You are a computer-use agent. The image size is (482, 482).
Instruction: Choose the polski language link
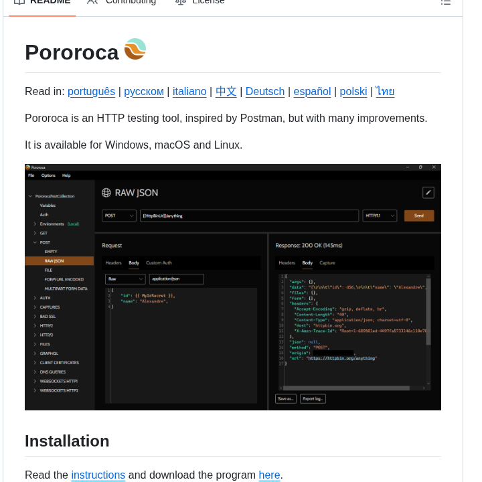[x=353, y=91]
